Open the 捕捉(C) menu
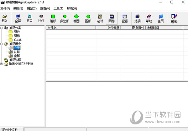188x131 pixels. point(32,8)
